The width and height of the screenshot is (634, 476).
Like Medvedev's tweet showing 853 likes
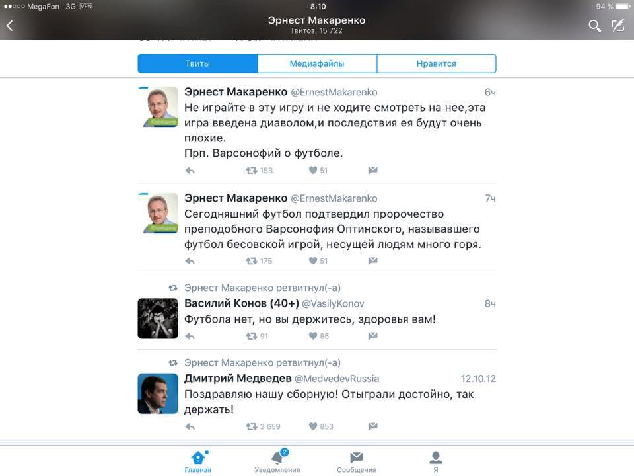(313, 426)
